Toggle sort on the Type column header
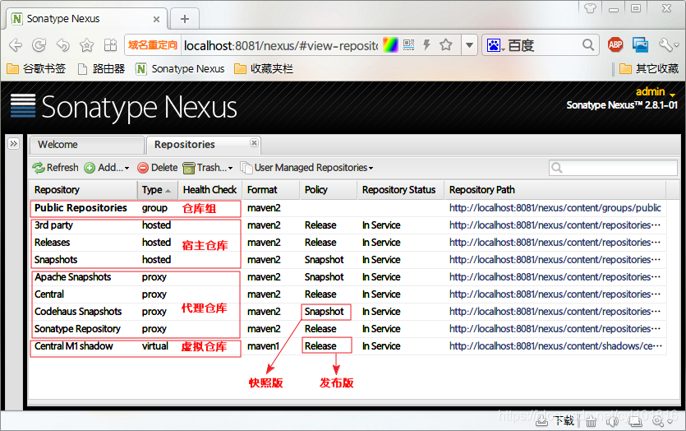The width and height of the screenshot is (686, 431). coord(158,190)
